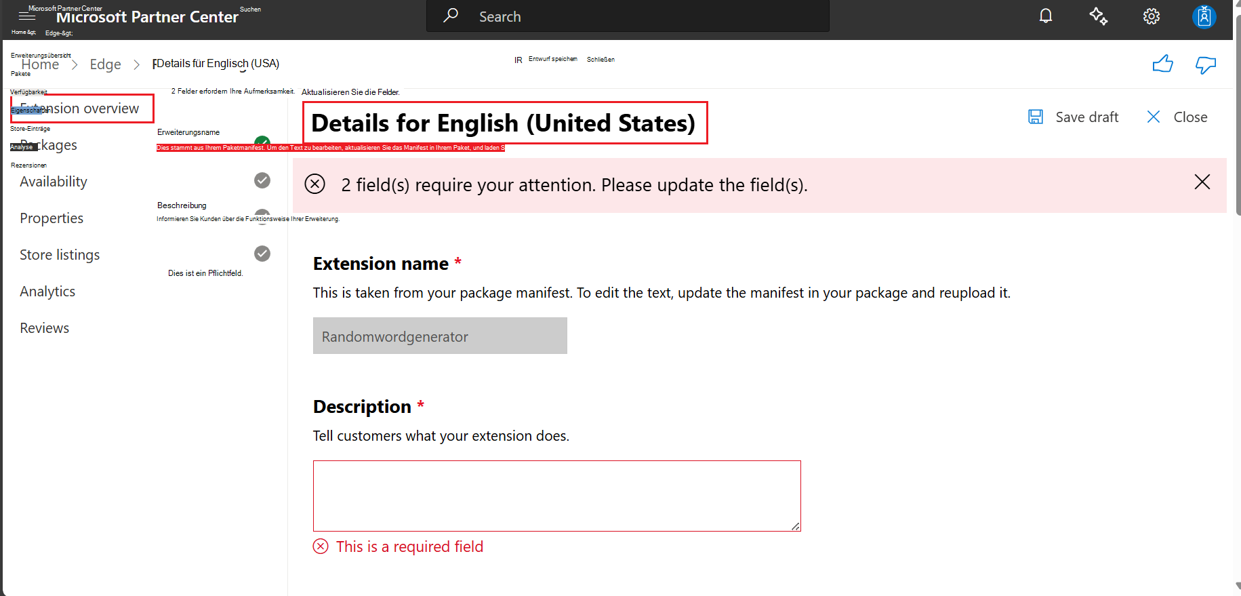Screen dimensions: 1241x596
Task: Dismiss the attention error banner
Action: 1202,182
